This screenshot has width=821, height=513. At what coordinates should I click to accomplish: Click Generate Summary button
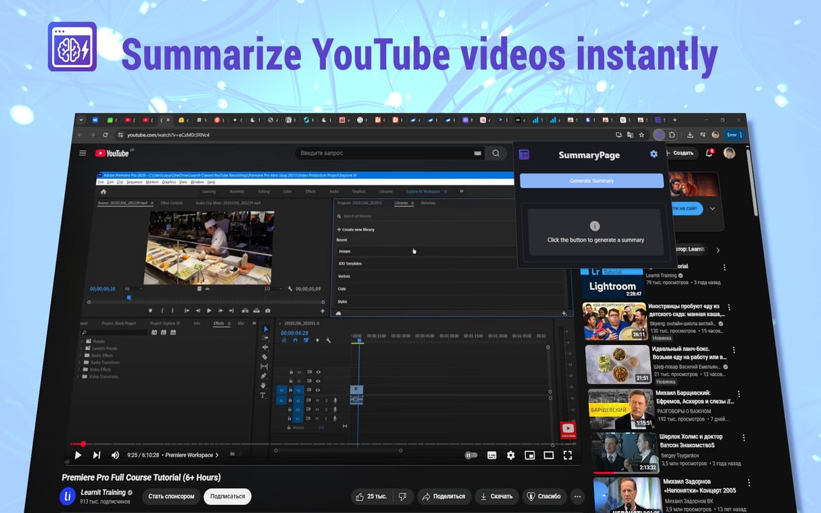[591, 181]
